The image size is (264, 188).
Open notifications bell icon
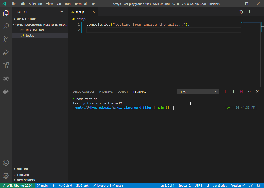[258, 185]
